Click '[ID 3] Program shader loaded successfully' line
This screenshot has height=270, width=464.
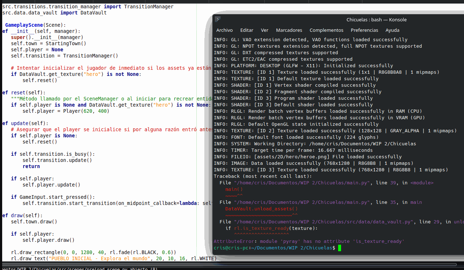tap(293, 98)
